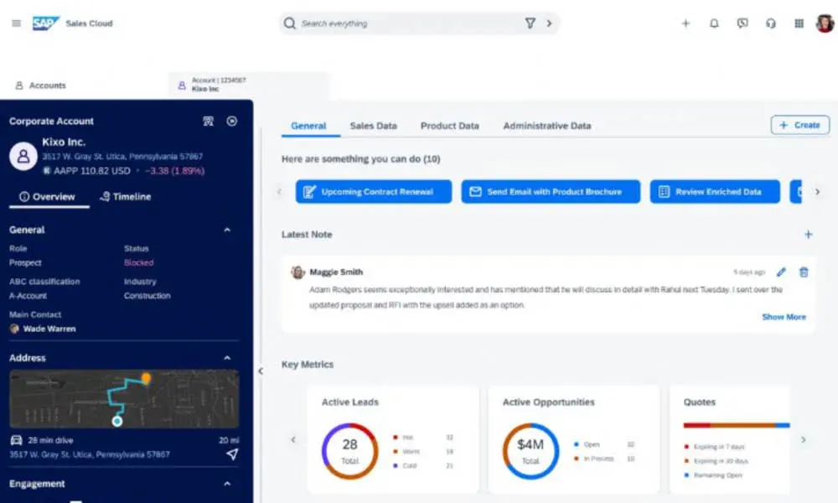Collapse the Address section
The height and width of the screenshot is (503, 838).
click(229, 357)
